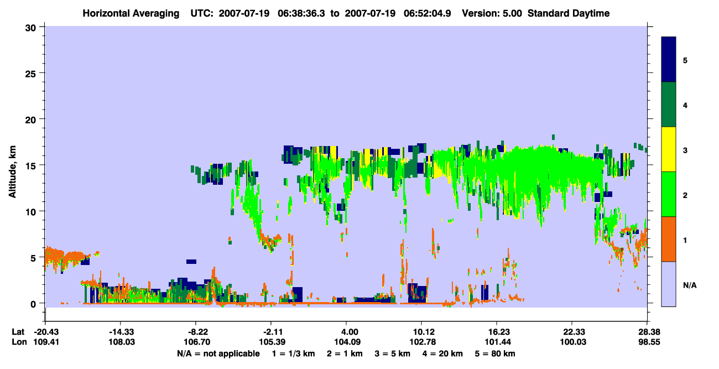Click the '4 = 20 km' caption

pyautogui.click(x=442, y=354)
